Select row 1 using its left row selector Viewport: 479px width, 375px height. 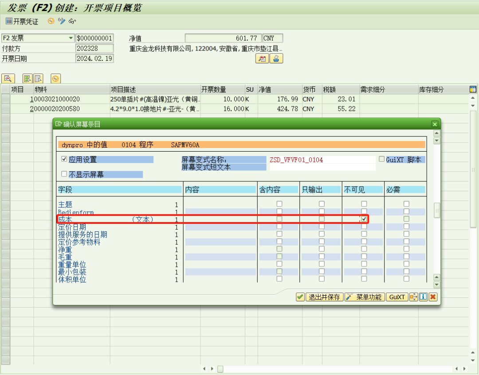(x=5, y=99)
